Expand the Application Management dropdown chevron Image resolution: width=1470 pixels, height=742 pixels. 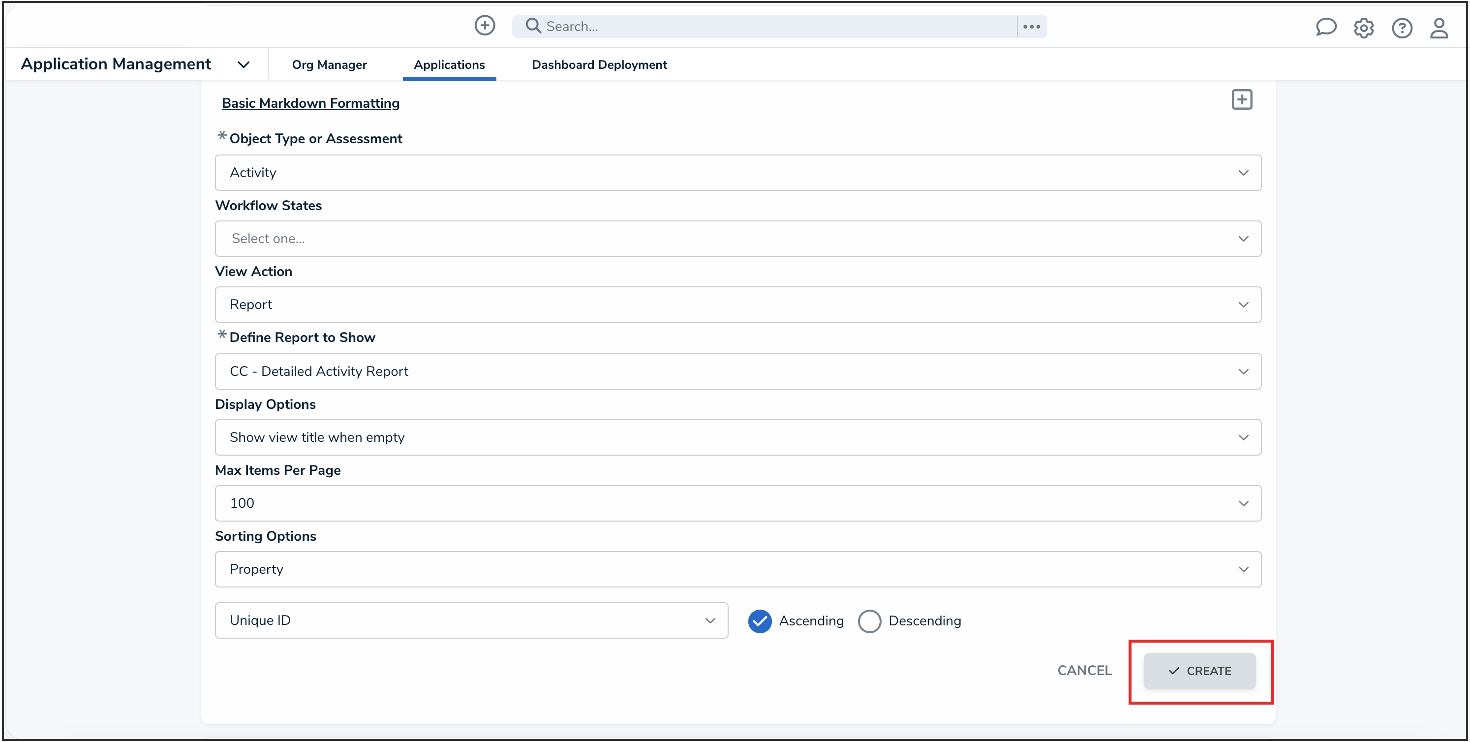pos(244,64)
